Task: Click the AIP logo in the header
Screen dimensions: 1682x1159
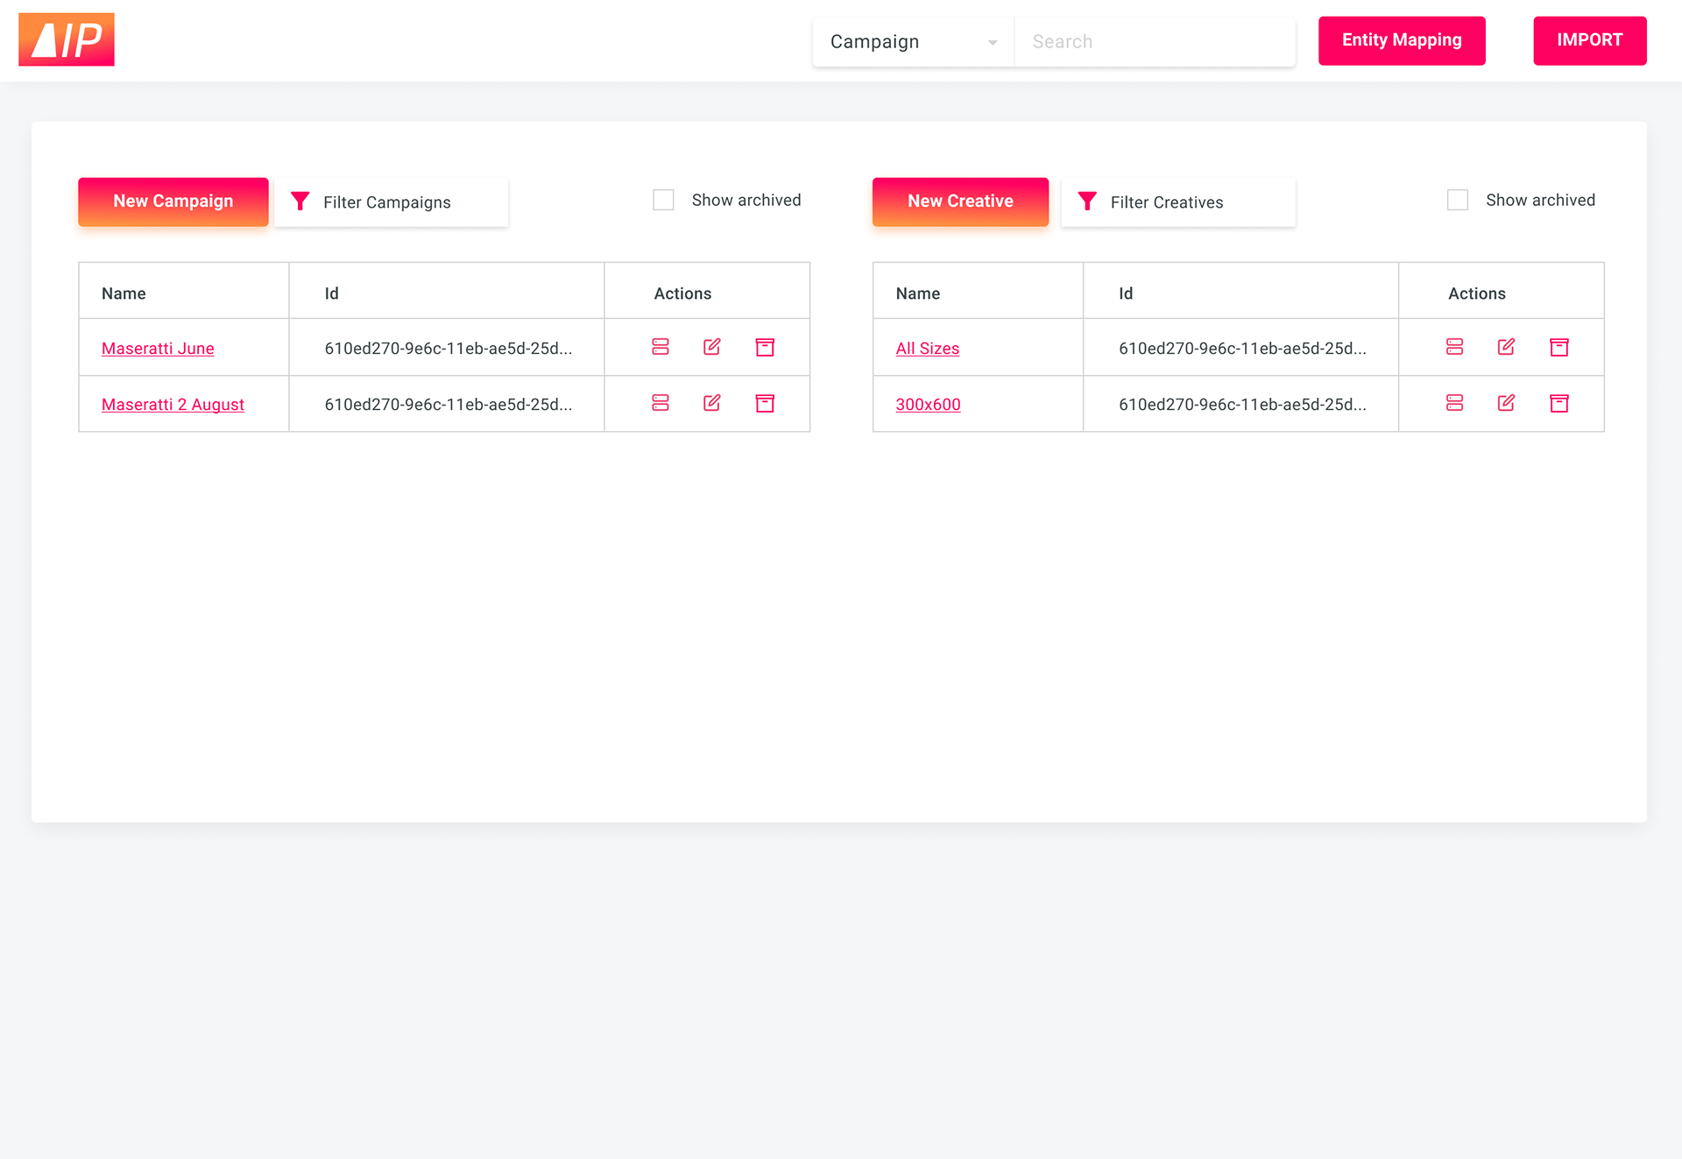Action: click(x=67, y=39)
